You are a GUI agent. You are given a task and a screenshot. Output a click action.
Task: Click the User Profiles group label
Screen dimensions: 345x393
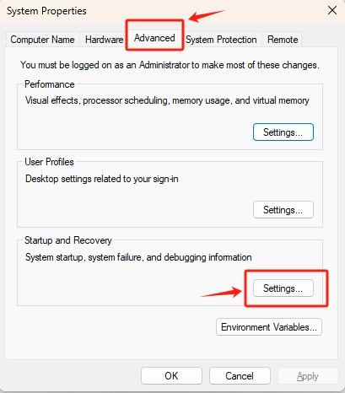[x=49, y=162]
